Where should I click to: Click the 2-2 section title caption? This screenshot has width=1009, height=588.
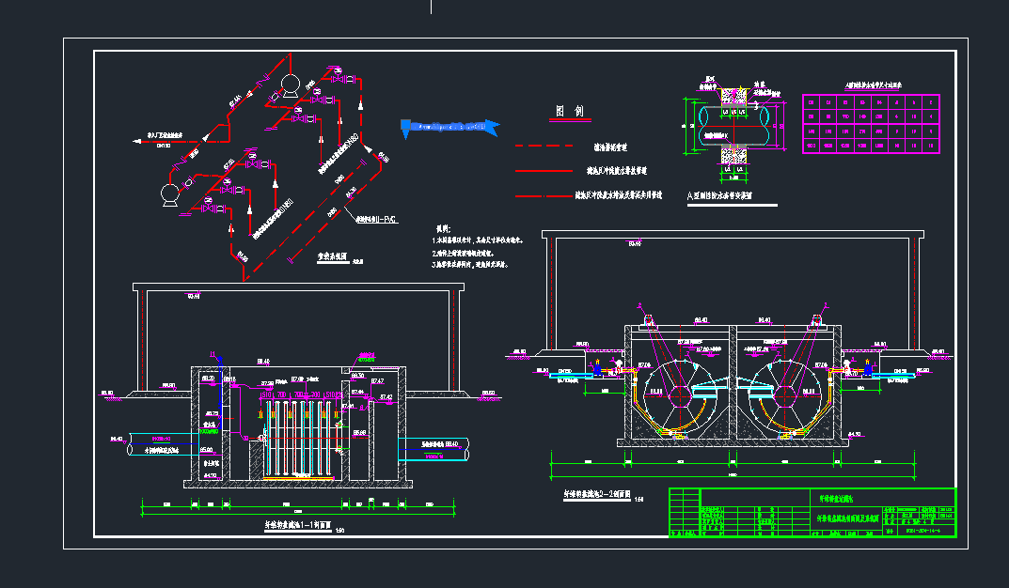[x=596, y=495]
